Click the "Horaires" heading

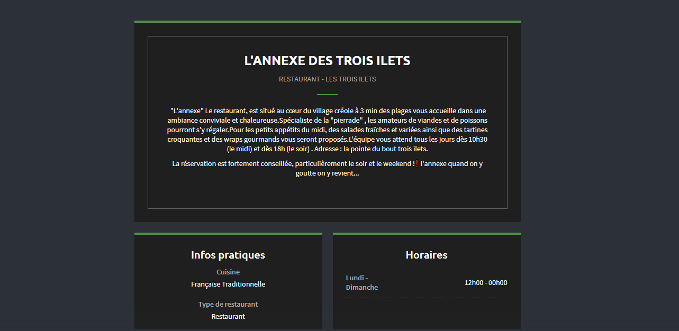(427, 255)
